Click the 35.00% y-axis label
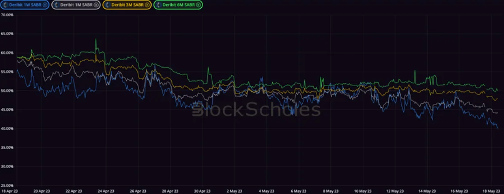504x194 pixels. [x=7, y=147]
